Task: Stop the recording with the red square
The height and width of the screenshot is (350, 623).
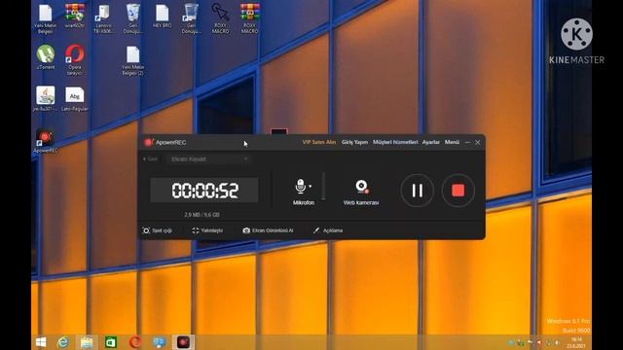Action: (x=458, y=191)
